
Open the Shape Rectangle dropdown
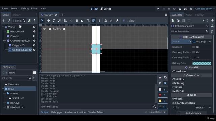[202, 42]
